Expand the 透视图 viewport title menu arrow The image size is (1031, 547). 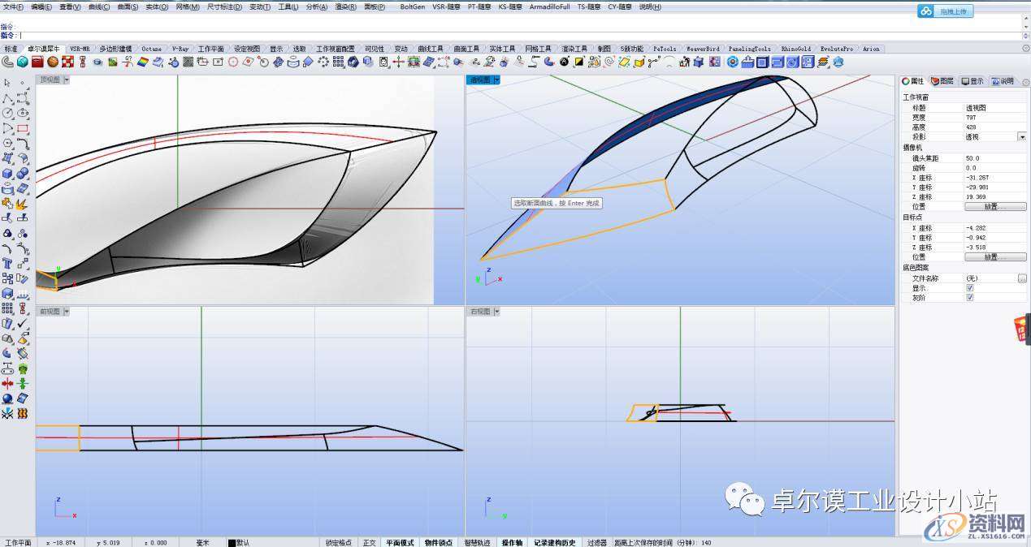point(496,80)
